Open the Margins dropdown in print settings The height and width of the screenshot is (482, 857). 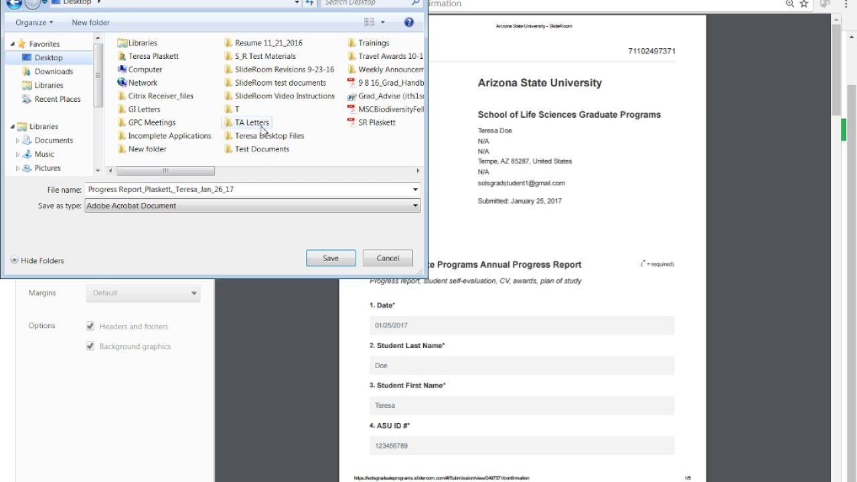click(x=143, y=293)
